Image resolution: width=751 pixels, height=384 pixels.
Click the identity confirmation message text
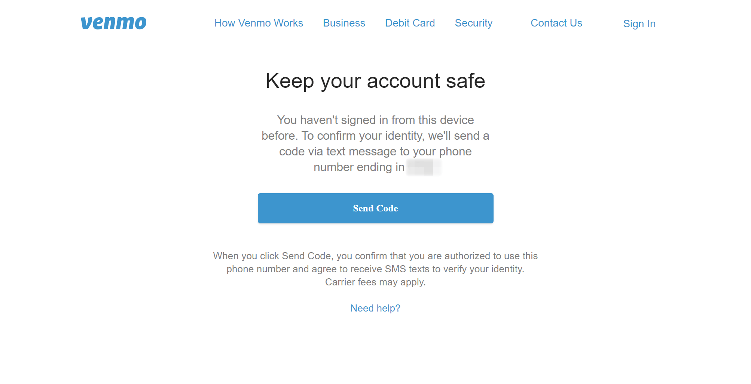coord(375,143)
